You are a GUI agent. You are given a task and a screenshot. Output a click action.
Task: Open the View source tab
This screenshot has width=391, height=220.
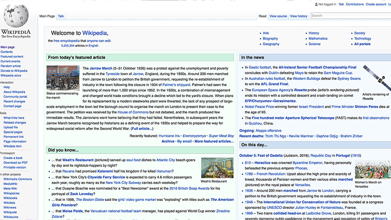click(278, 16)
